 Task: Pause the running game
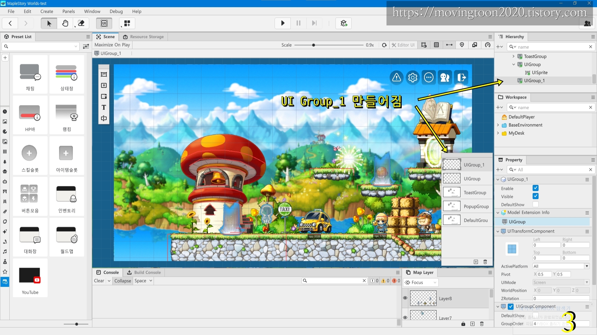pyautogui.click(x=298, y=23)
